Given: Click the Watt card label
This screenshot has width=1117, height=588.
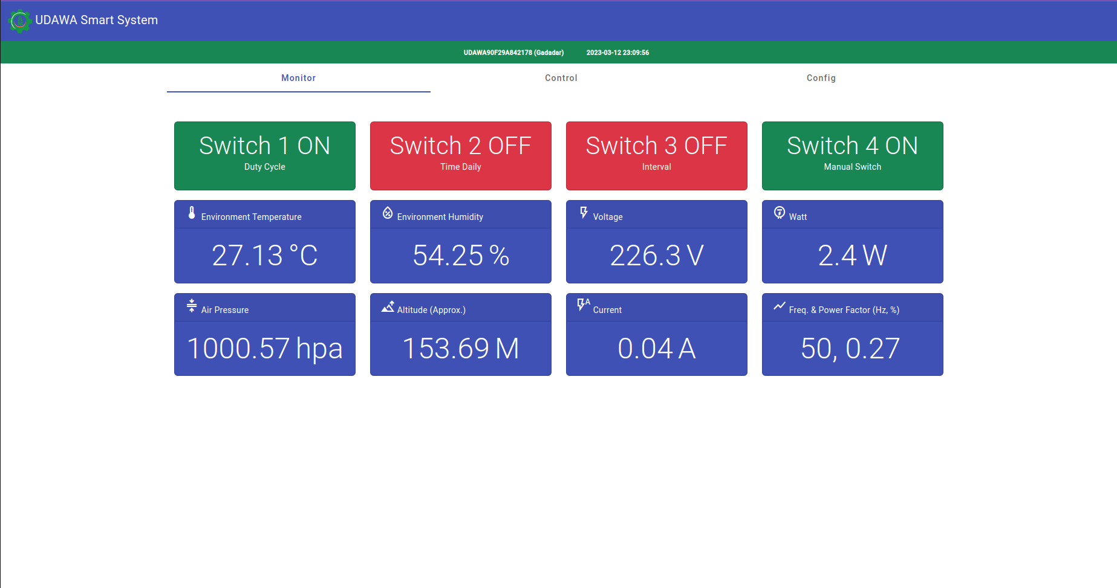Looking at the screenshot, I should 798,217.
